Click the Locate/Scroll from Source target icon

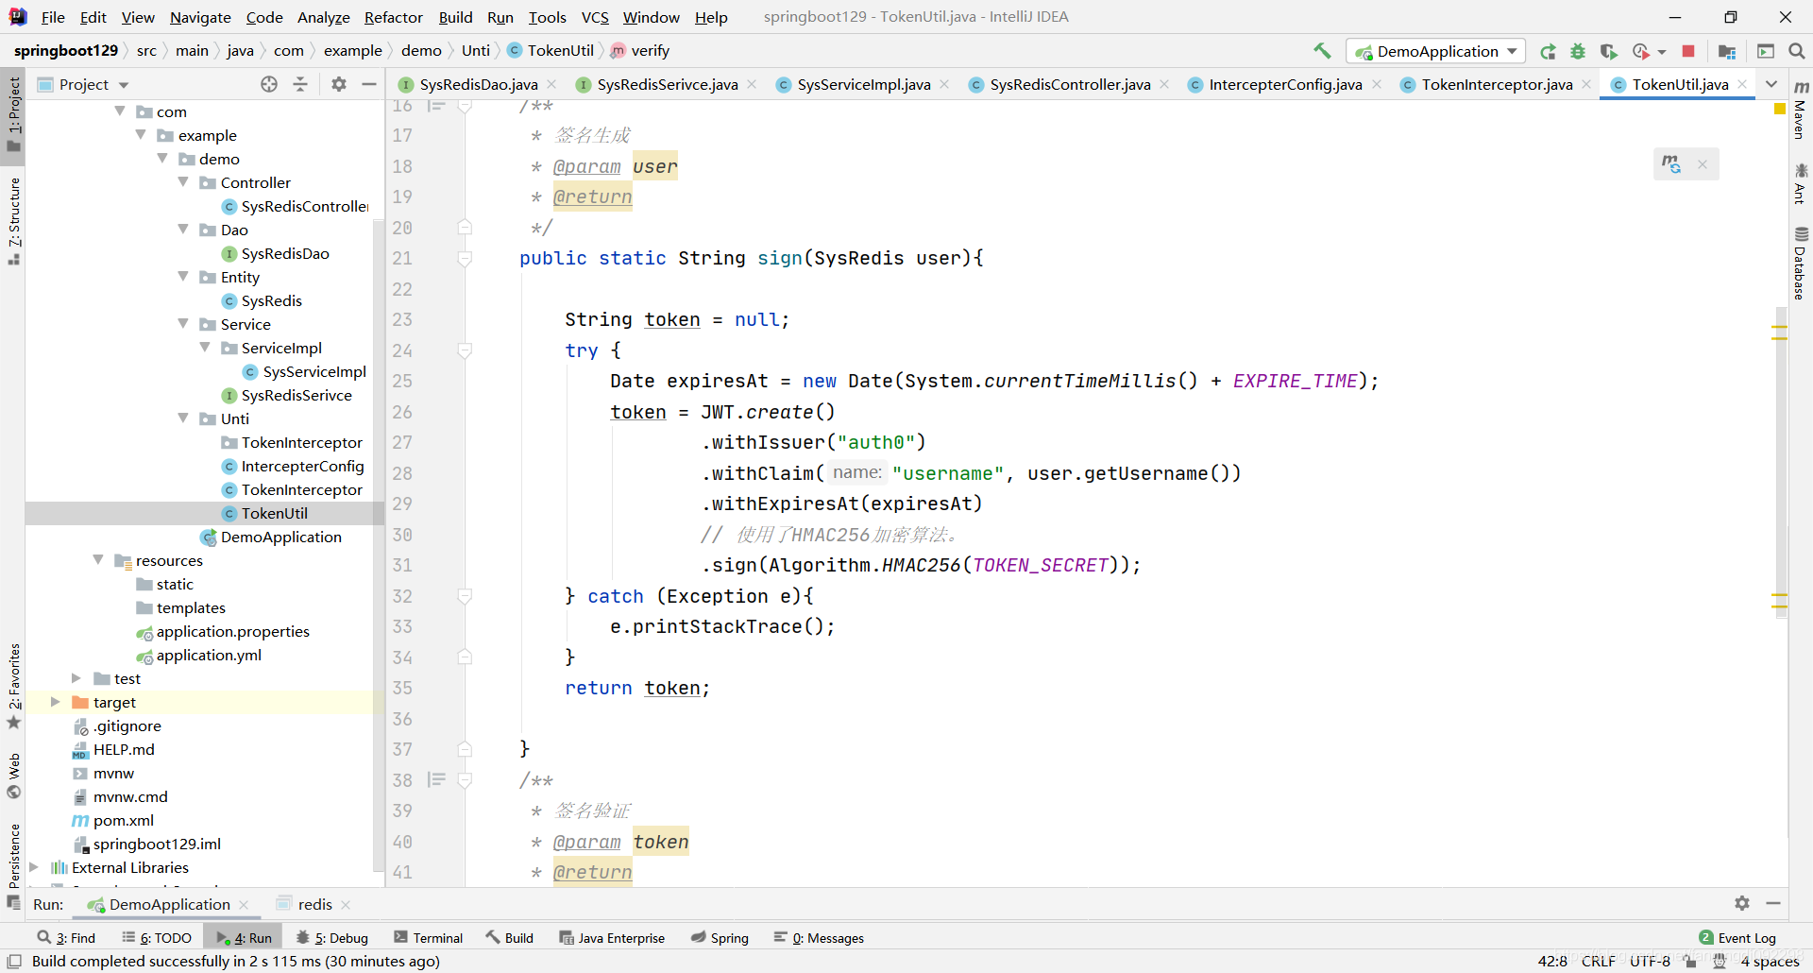tap(269, 84)
